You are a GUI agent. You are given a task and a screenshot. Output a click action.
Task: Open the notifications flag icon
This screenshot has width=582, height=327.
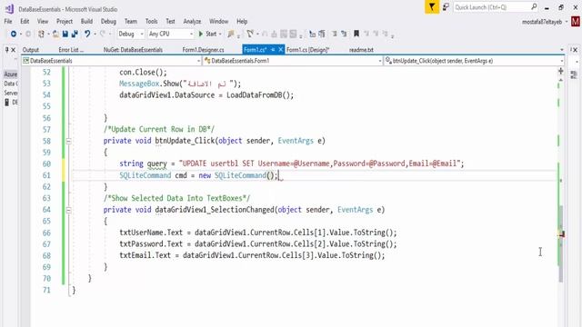click(x=432, y=7)
